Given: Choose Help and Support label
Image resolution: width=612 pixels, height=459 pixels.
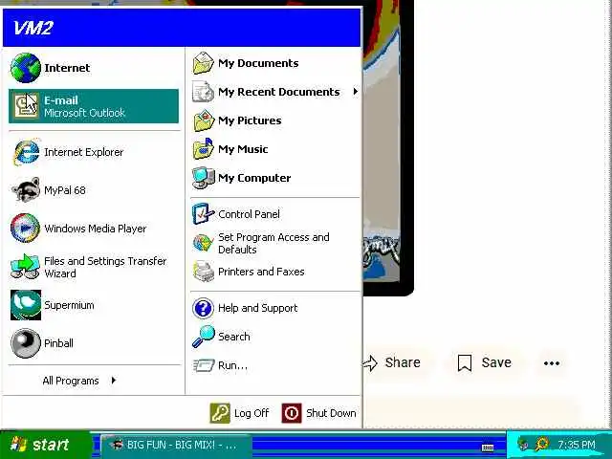Looking at the screenshot, I should tap(257, 308).
